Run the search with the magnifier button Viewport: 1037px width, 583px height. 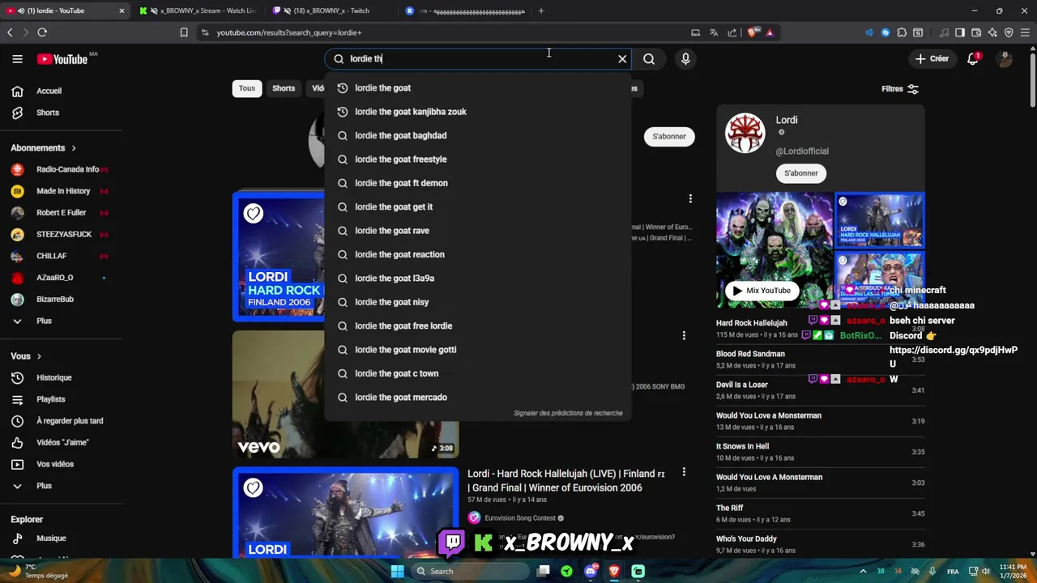(x=649, y=58)
